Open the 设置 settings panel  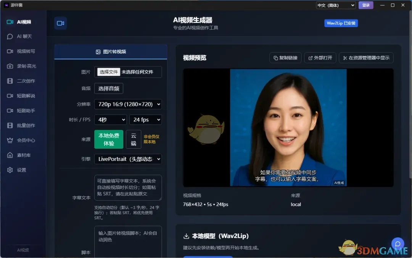[22, 170]
